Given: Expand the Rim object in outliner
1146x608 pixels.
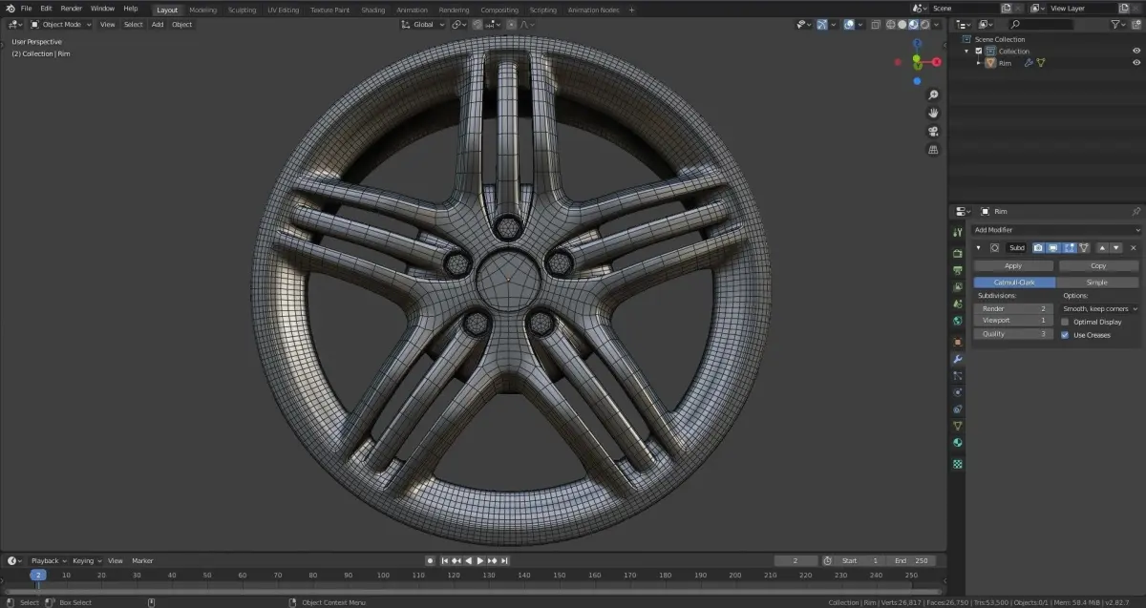Looking at the screenshot, I should [x=979, y=63].
